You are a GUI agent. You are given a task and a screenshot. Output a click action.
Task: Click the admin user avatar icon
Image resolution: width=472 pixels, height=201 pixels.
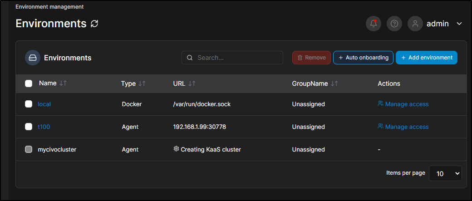point(415,24)
